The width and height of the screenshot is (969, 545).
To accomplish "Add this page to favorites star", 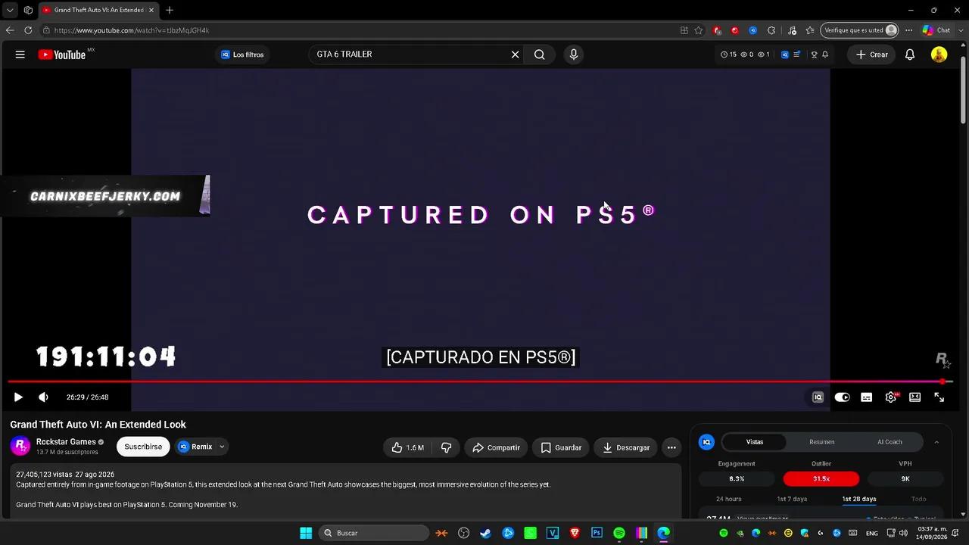I will (x=699, y=30).
